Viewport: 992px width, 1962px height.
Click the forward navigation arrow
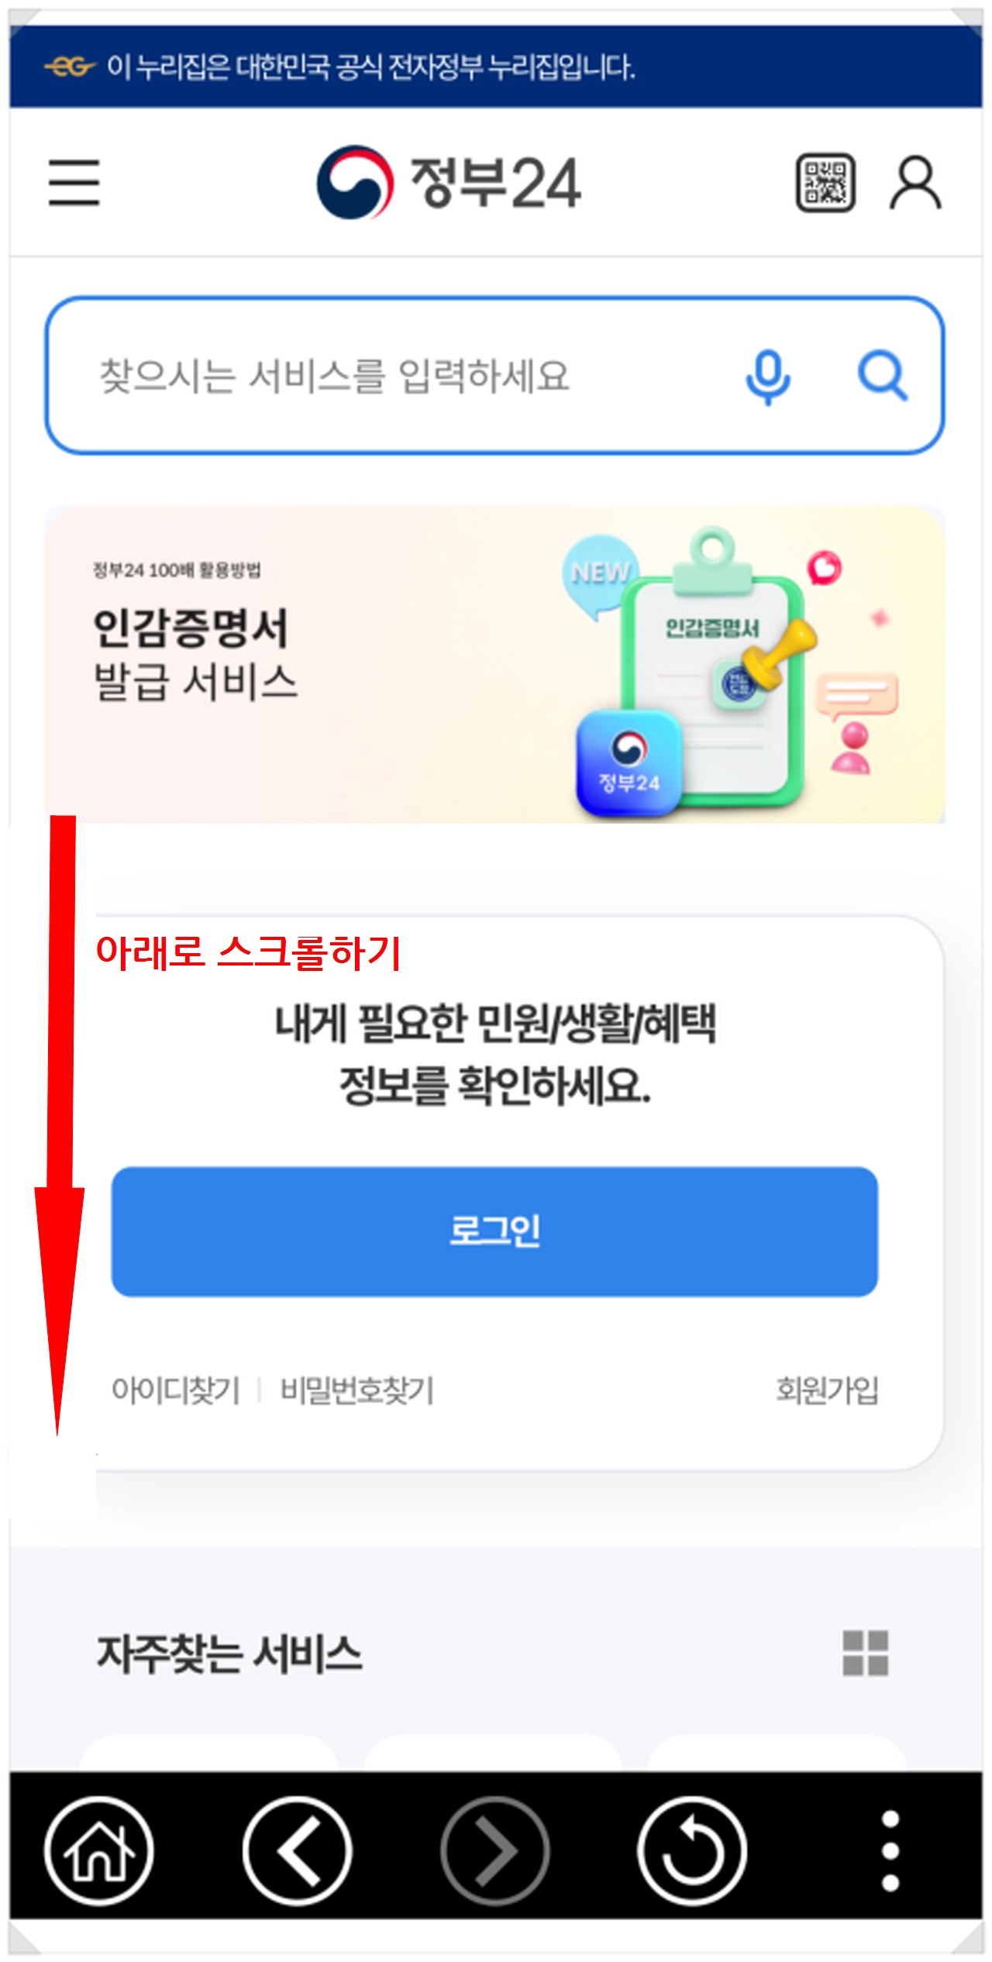pyautogui.click(x=495, y=1850)
